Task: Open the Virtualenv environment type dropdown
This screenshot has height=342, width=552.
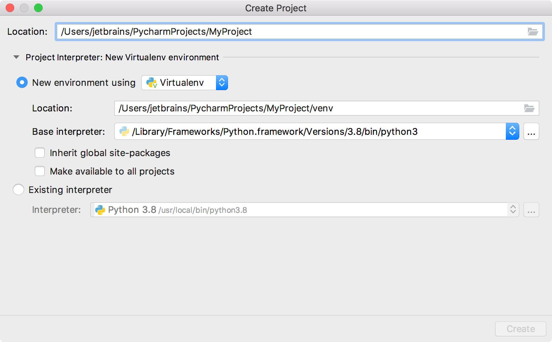Action: [x=185, y=83]
